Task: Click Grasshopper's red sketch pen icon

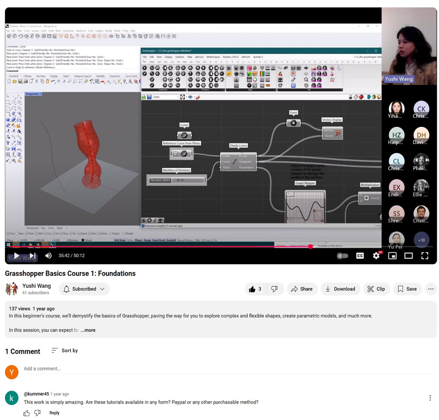Action: [x=198, y=97]
